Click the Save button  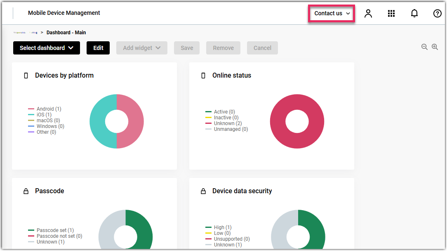[187, 48]
